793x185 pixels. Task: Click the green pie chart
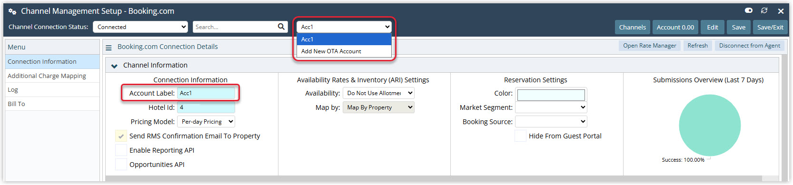pyautogui.click(x=710, y=125)
